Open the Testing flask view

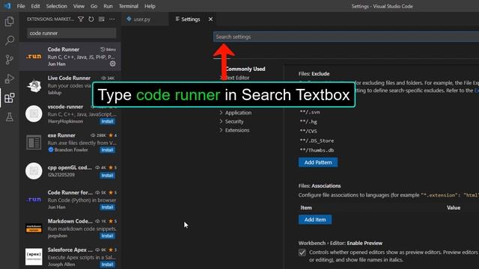(10, 117)
